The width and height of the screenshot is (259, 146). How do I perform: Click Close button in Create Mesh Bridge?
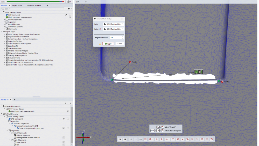click(x=119, y=44)
